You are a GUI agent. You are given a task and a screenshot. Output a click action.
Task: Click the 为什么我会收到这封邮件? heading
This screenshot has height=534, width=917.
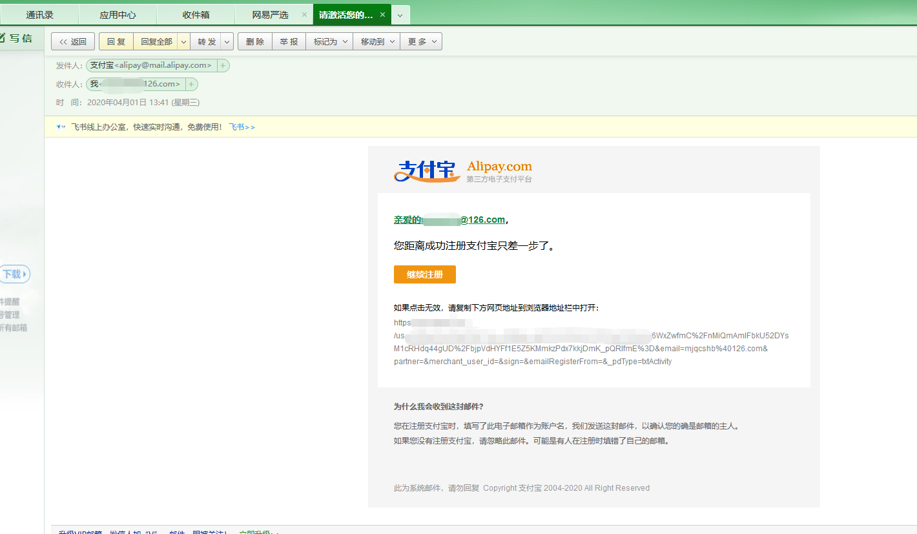click(438, 407)
